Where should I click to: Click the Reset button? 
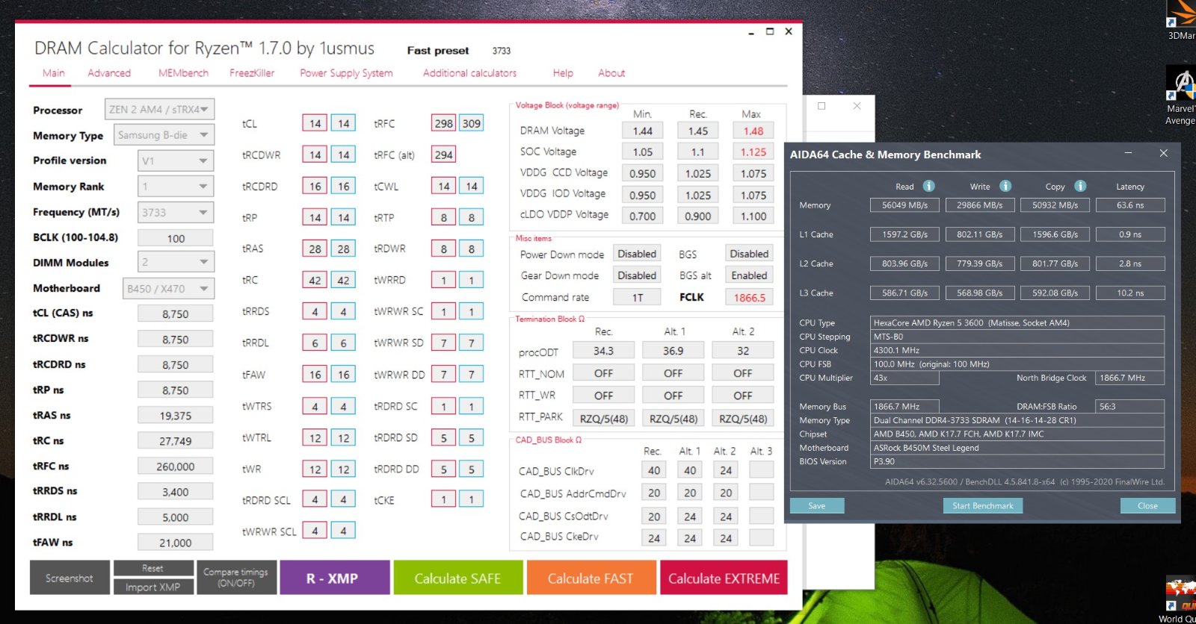point(152,568)
